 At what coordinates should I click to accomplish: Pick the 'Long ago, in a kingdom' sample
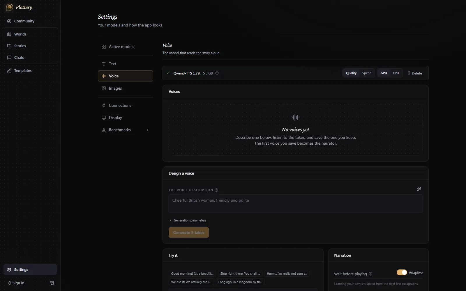coord(240,282)
